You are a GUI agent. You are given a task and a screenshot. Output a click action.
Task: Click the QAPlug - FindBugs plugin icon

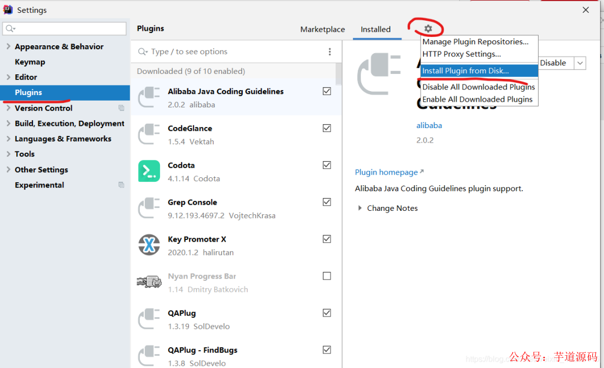[149, 355]
